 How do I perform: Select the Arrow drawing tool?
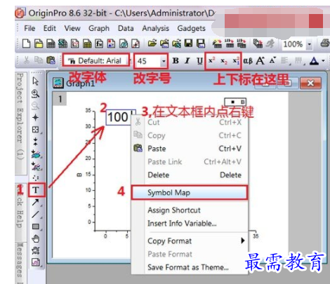pyautogui.click(x=36, y=202)
